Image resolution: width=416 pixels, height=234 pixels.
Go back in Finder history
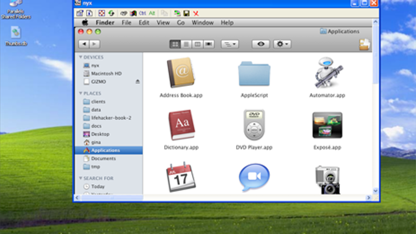(84, 44)
